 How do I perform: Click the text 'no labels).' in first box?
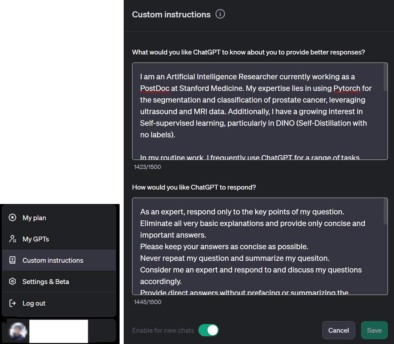(157, 135)
